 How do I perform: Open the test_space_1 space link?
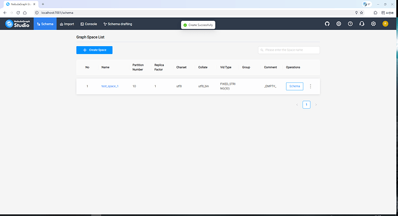click(110, 86)
